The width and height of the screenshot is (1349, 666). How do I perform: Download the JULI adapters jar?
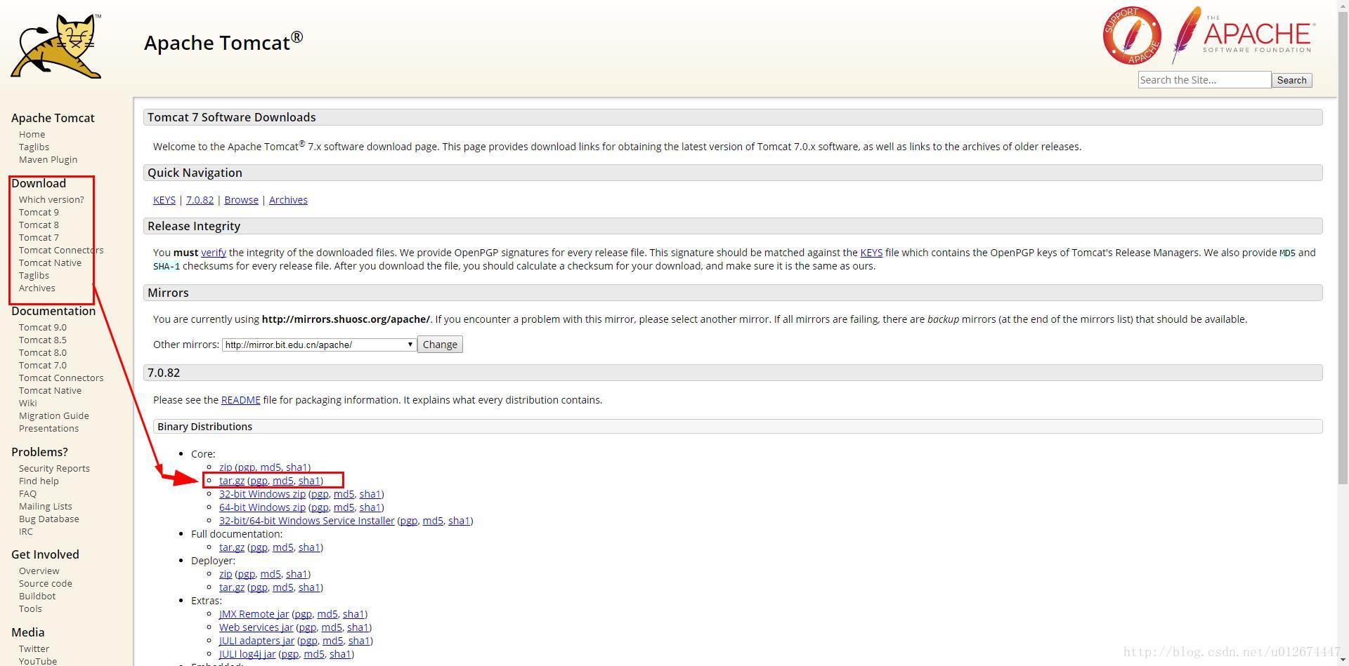click(256, 641)
